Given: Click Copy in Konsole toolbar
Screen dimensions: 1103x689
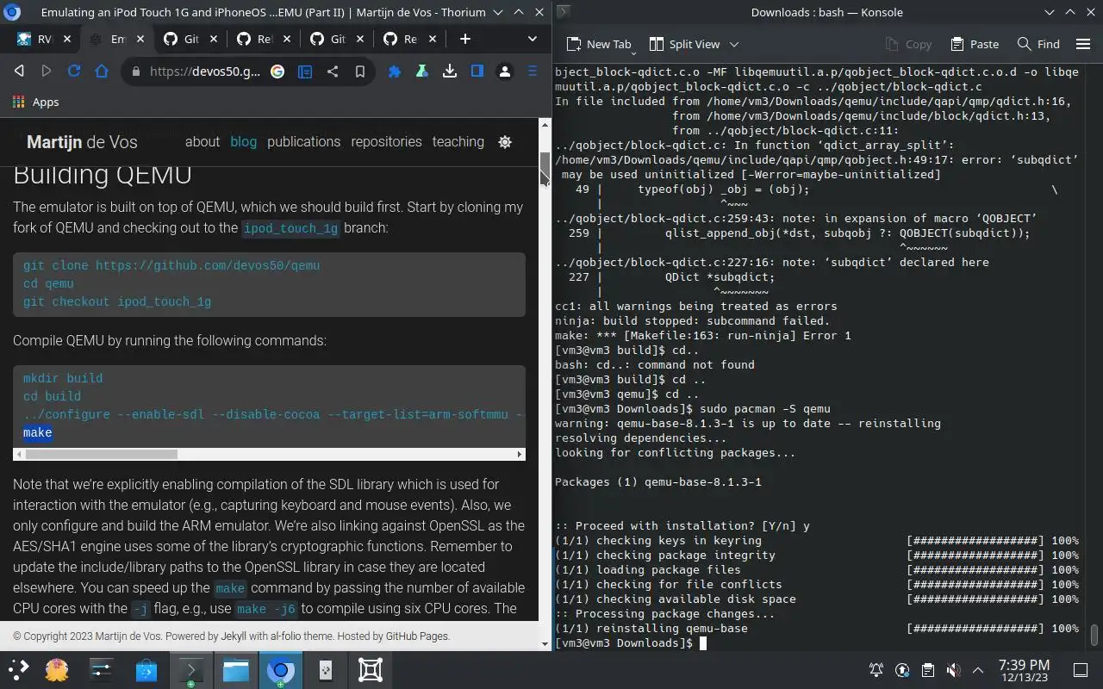Looking at the screenshot, I should (x=908, y=44).
